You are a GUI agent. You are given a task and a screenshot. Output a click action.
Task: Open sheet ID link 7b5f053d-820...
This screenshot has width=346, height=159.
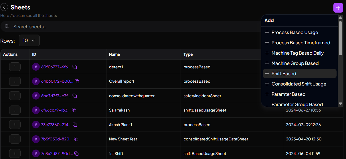point(57,139)
